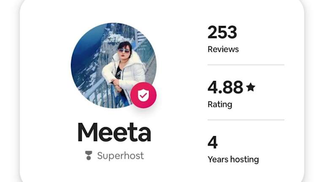
Task: Click the host name Meeta
Action: (x=114, y=132)
